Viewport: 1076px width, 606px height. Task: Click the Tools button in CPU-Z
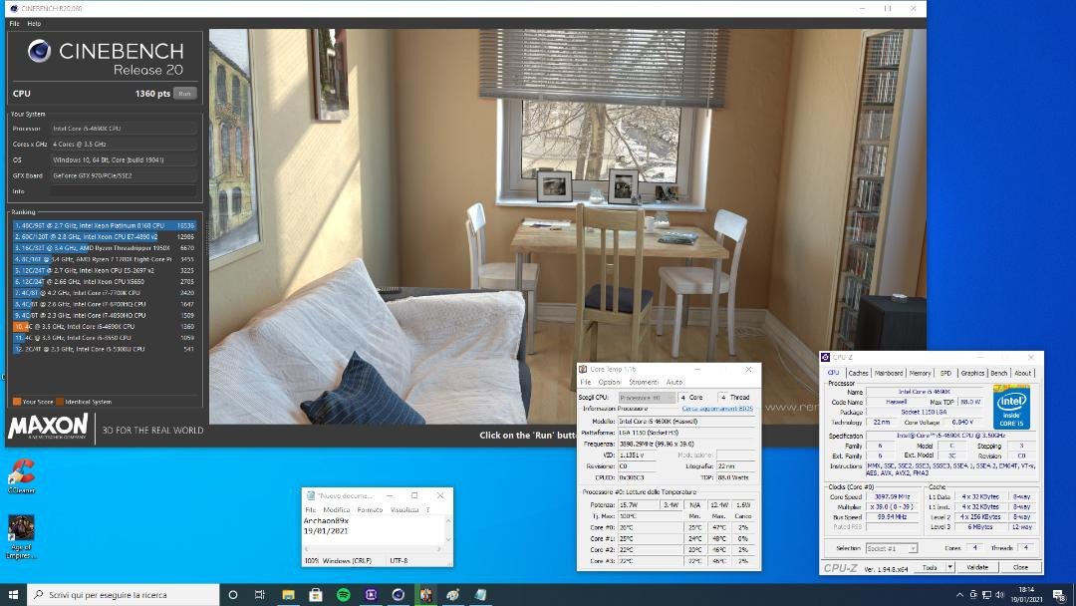pos(930,567)
